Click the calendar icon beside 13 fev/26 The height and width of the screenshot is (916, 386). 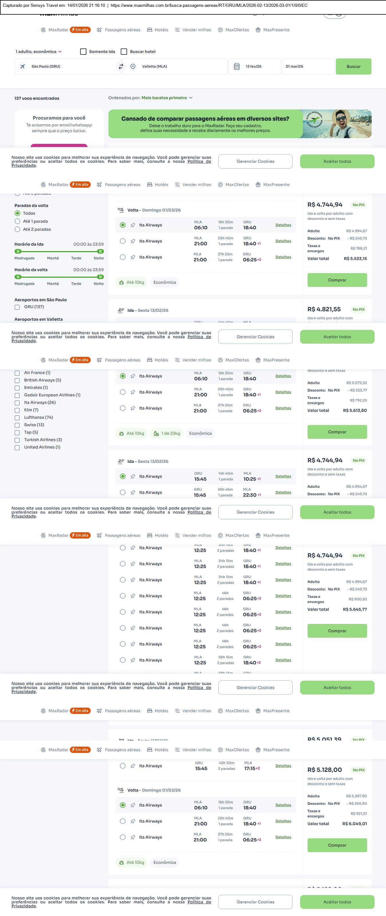pos(237,66)
